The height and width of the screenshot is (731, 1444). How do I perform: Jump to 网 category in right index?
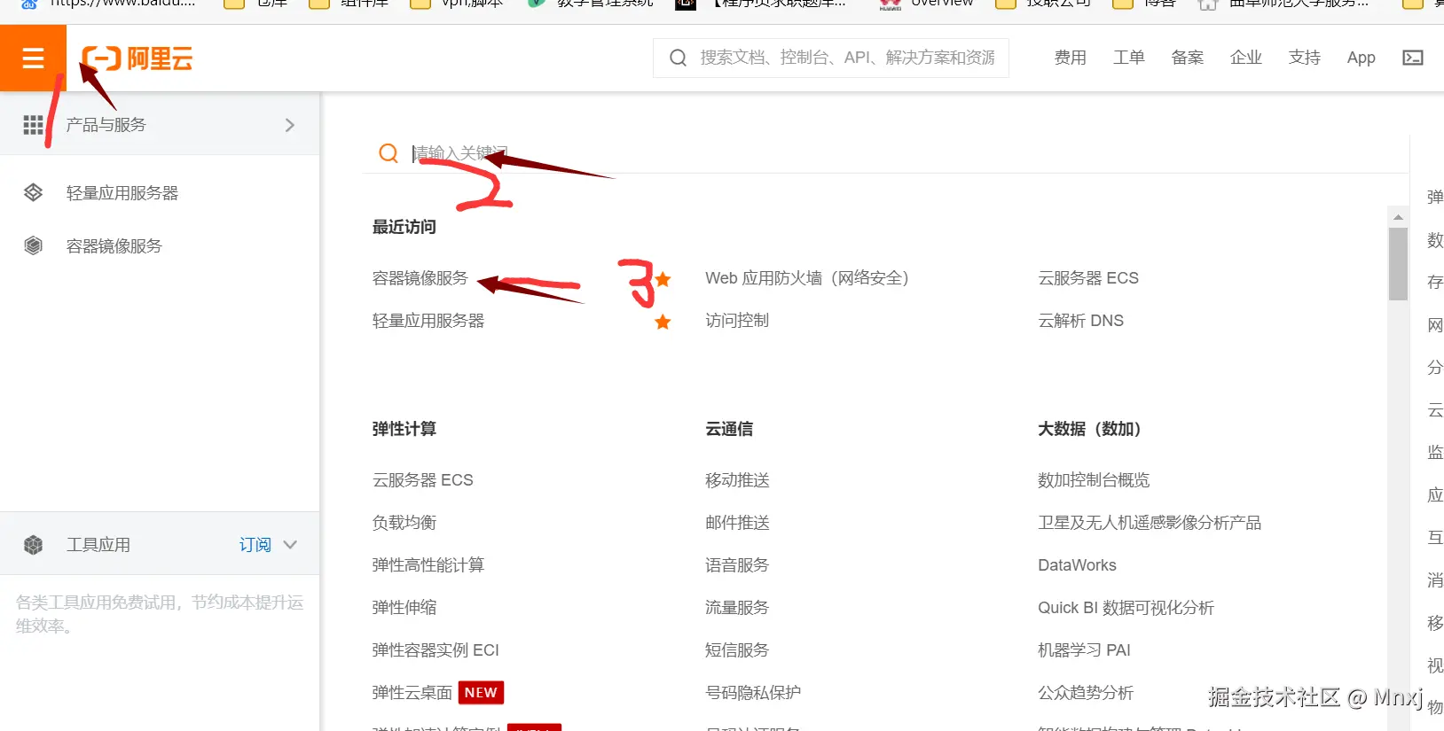pyautogui.click(x=1435, y=324)
